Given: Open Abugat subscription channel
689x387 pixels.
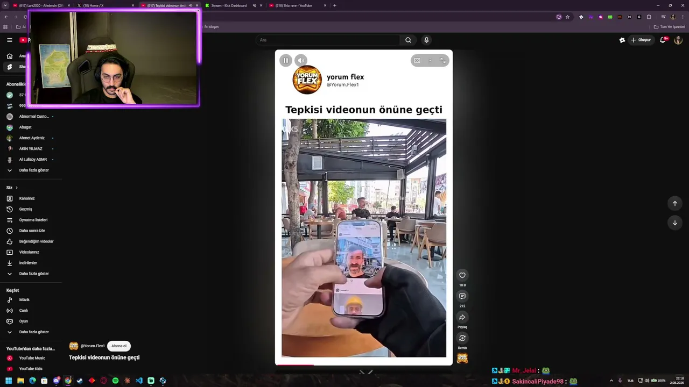Looking at the screenshot, I should pyautogui.click(x=25, y=127).
